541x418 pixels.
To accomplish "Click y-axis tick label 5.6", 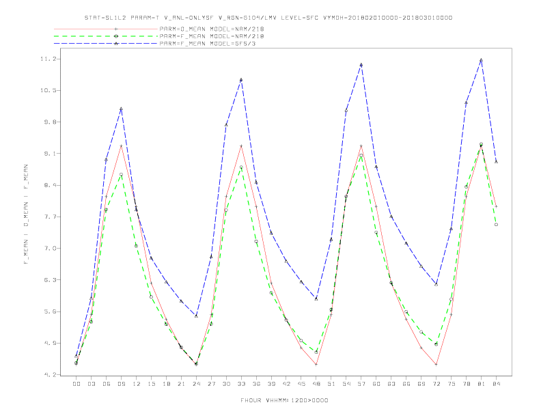I will 50,311.
